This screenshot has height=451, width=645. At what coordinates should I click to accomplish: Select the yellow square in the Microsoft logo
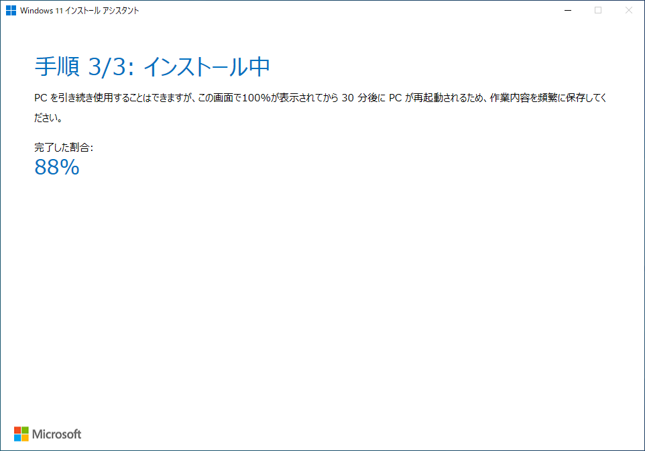point(26,437)
